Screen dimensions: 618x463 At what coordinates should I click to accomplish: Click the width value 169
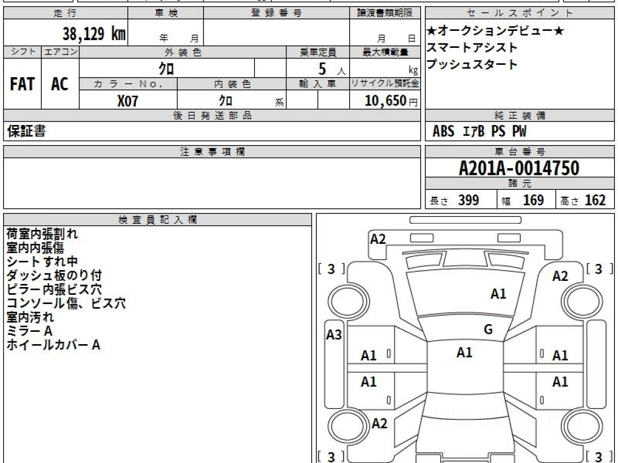(x=534, y=200)
